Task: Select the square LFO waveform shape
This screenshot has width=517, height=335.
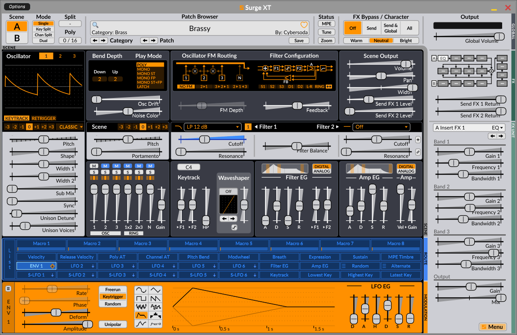Action: click(x=141, y=299)
